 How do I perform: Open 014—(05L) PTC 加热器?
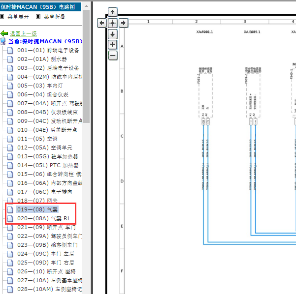point(48,166)
